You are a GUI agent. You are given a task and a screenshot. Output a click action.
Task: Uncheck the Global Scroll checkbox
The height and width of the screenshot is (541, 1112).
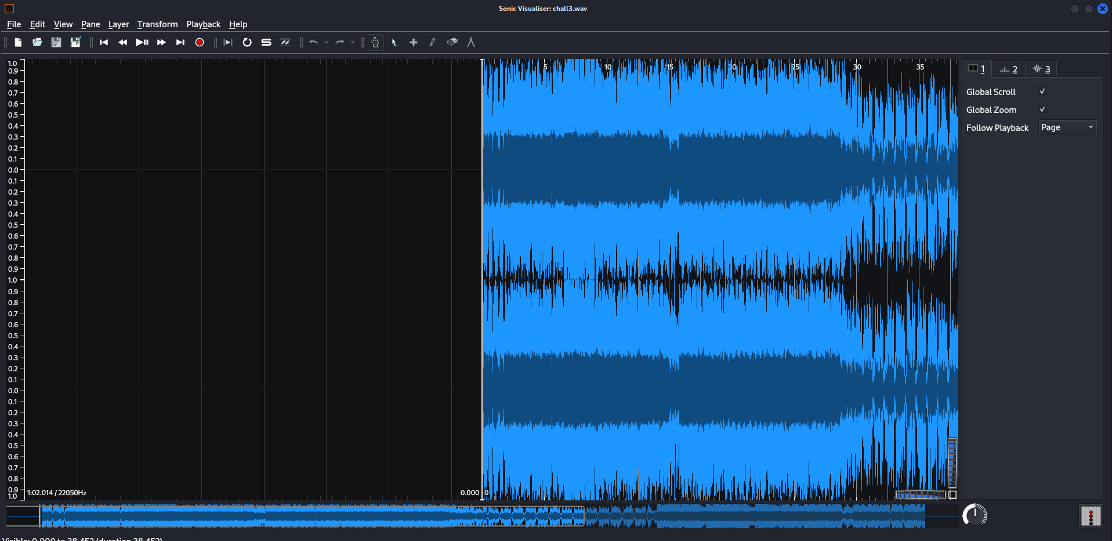click(1042, 92)
